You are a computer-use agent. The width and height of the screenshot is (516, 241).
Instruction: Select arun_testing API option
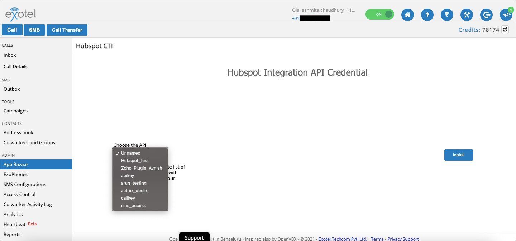click(x=140, y=183)
